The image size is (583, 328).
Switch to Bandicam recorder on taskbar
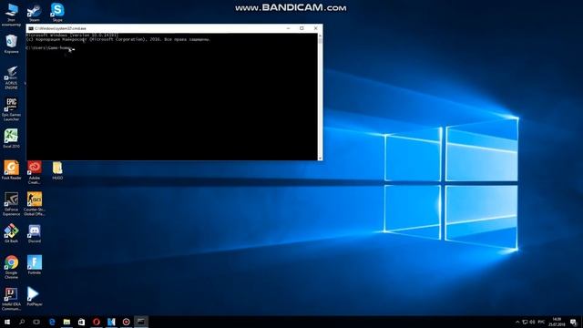(x=126, y=322)
